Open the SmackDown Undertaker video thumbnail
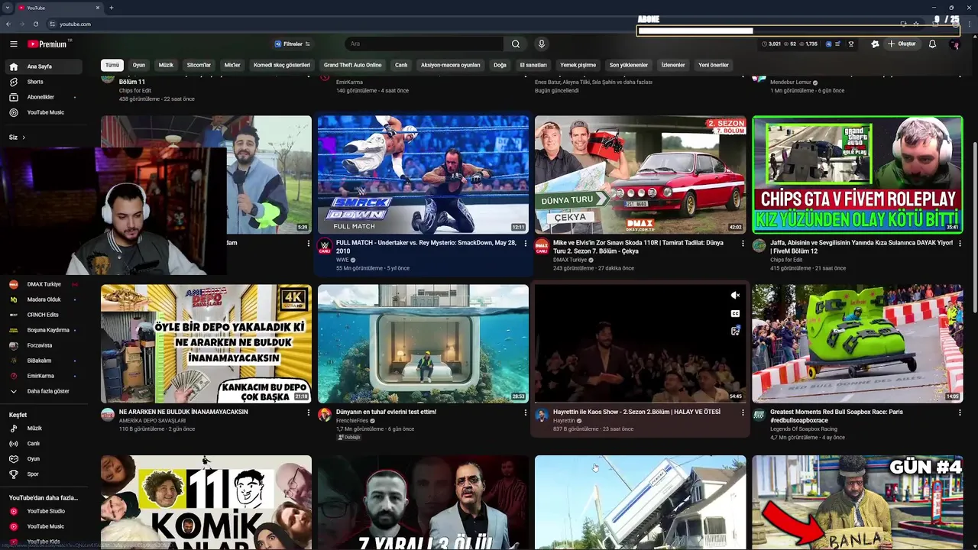 pyautogui.click(x=423, y=175)
